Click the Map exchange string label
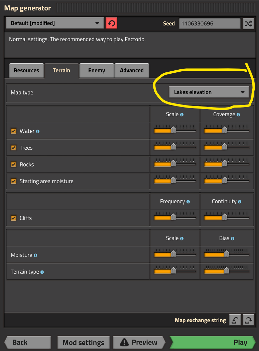Screen dimensions: 259x351 pos(200,320)
